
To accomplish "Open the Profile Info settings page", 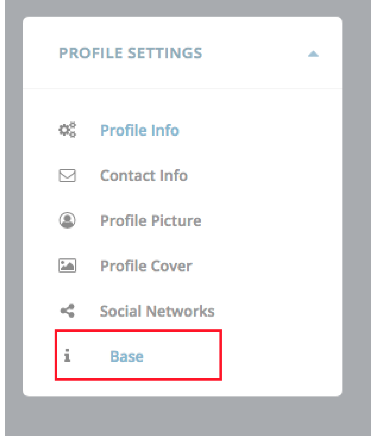I will click(140, 130).
